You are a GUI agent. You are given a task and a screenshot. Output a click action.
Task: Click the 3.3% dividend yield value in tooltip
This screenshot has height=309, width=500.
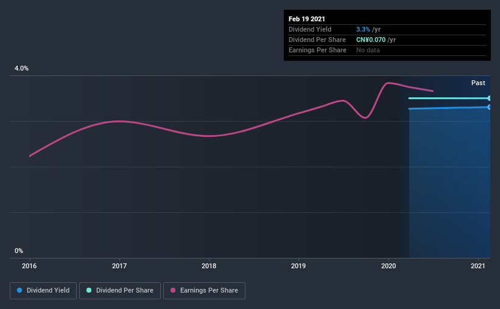(363, 29)
